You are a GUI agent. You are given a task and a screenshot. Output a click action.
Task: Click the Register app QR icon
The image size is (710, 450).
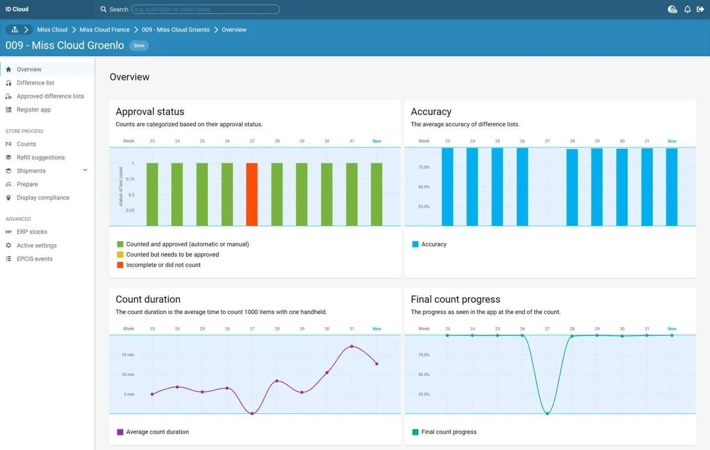click(8, 110)
